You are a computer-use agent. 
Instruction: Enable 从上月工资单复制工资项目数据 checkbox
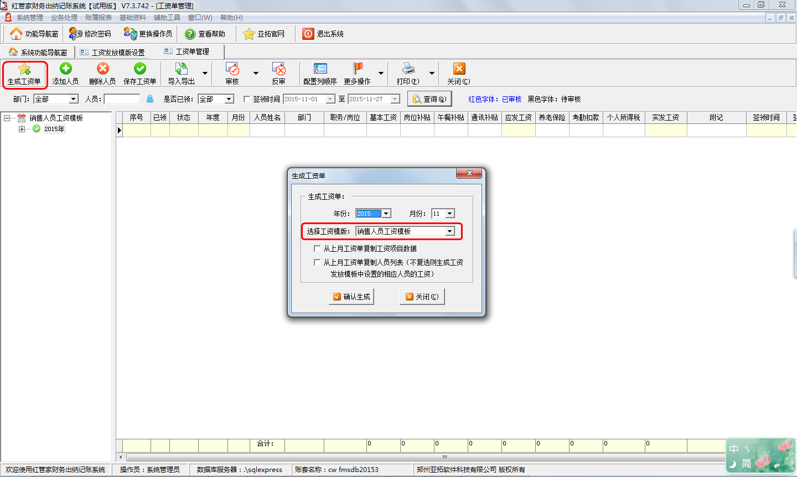(317, 248)
